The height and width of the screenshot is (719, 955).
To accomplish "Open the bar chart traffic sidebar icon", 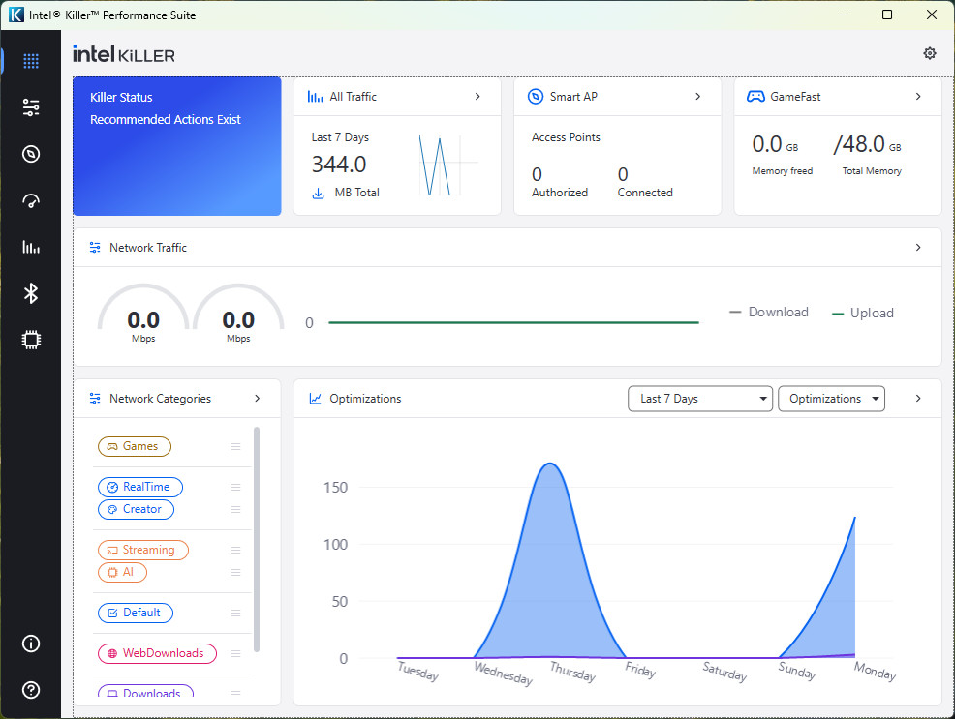I will point(31,247).
